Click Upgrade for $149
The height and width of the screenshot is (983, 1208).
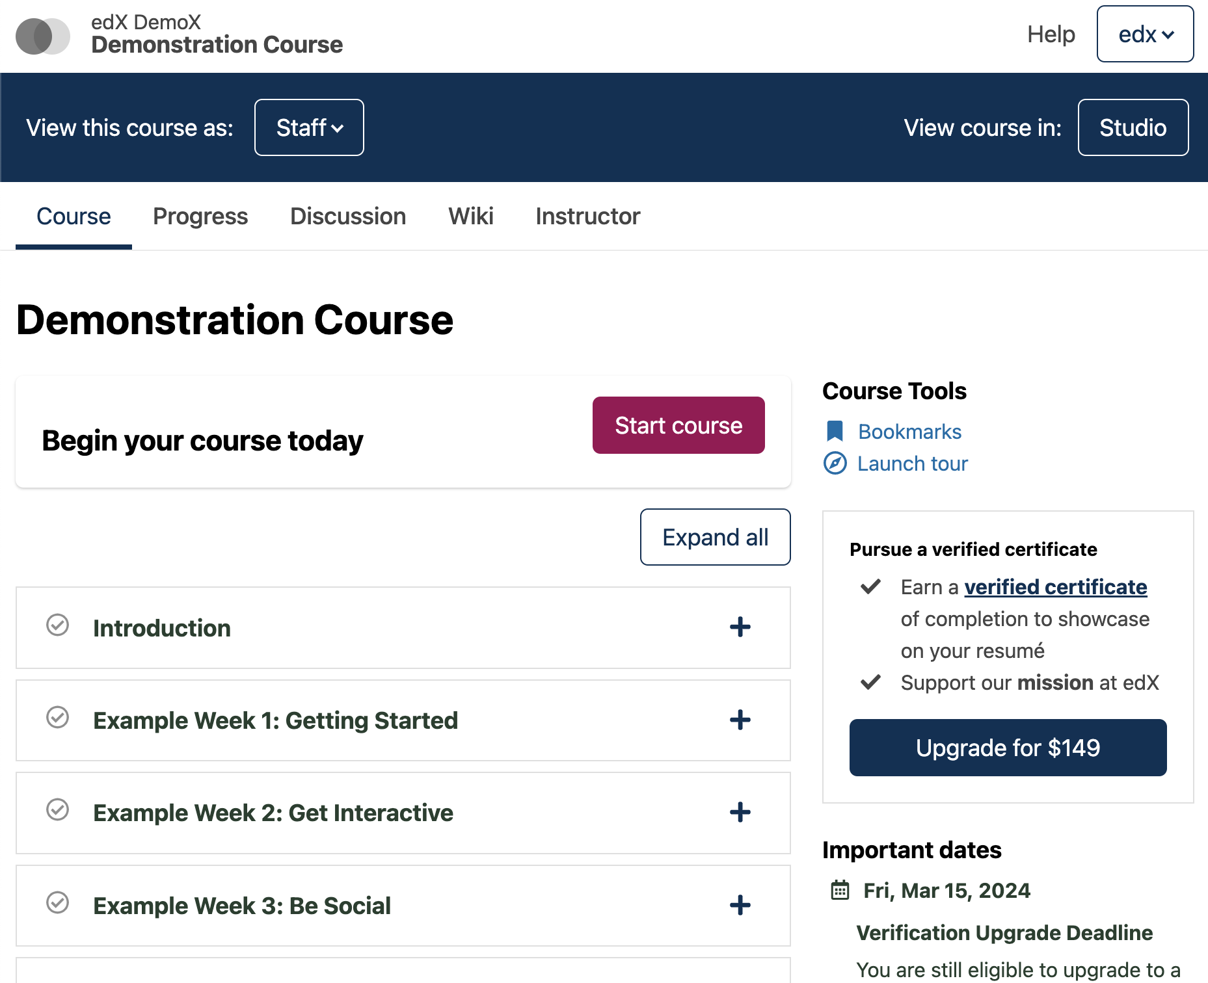click(1008, 748)
